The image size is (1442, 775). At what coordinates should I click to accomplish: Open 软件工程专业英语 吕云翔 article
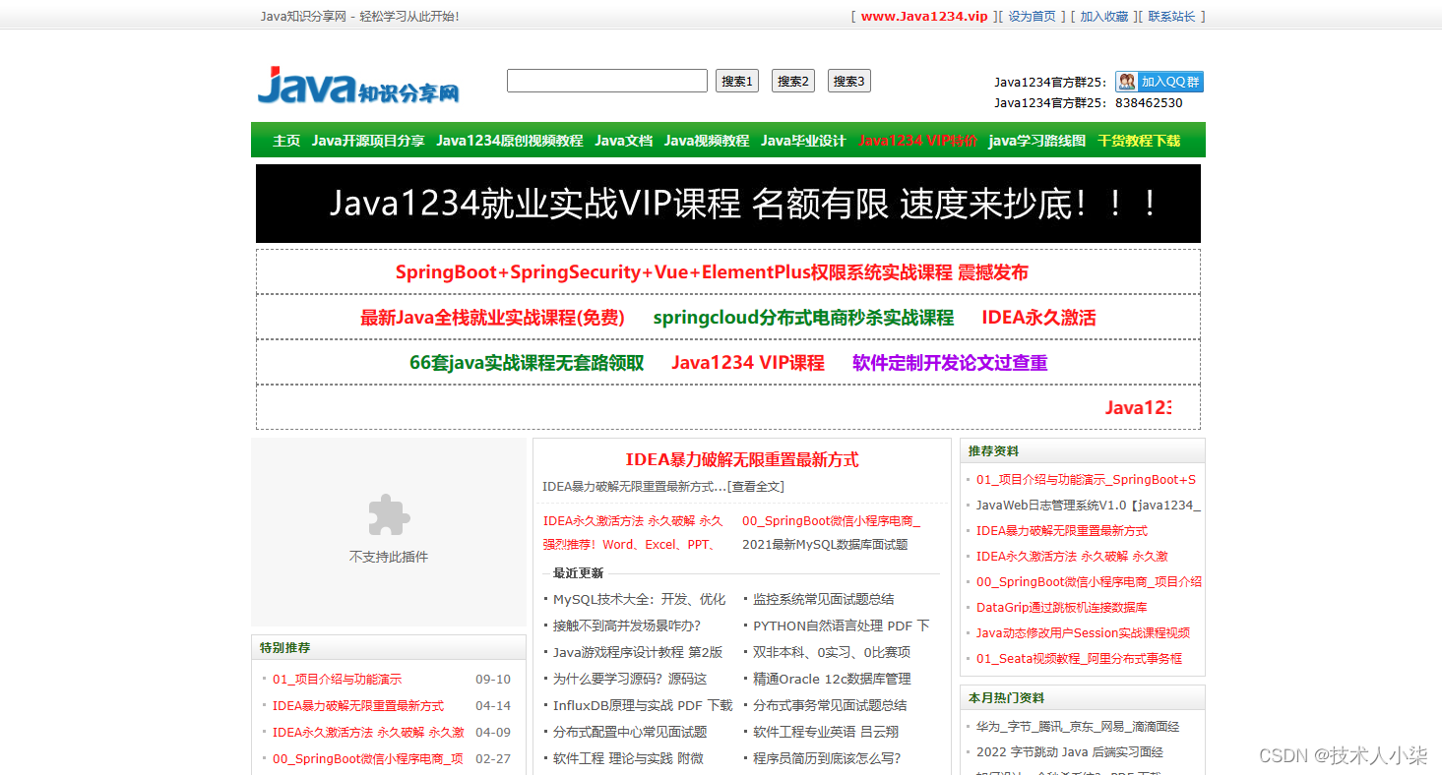pos(826,732)
